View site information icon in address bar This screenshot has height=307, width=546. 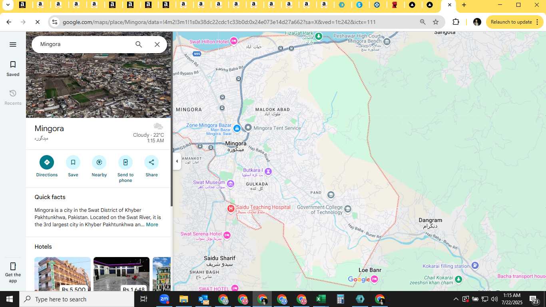pos(55,22)
